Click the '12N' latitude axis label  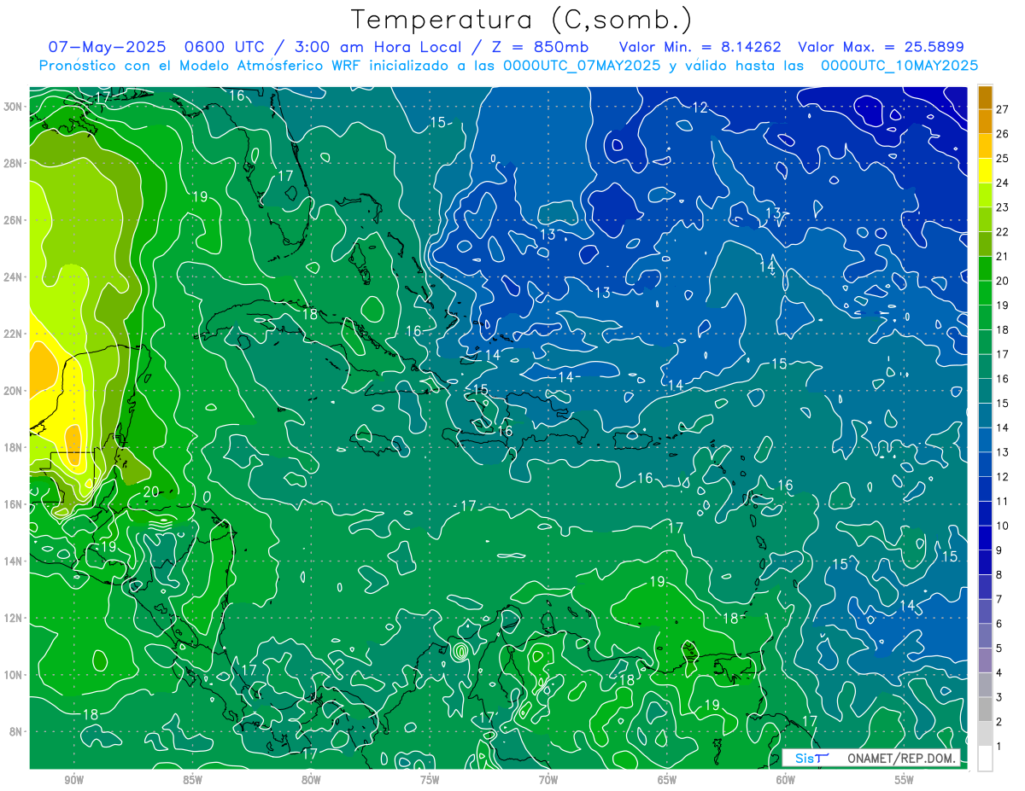(12, 618)
